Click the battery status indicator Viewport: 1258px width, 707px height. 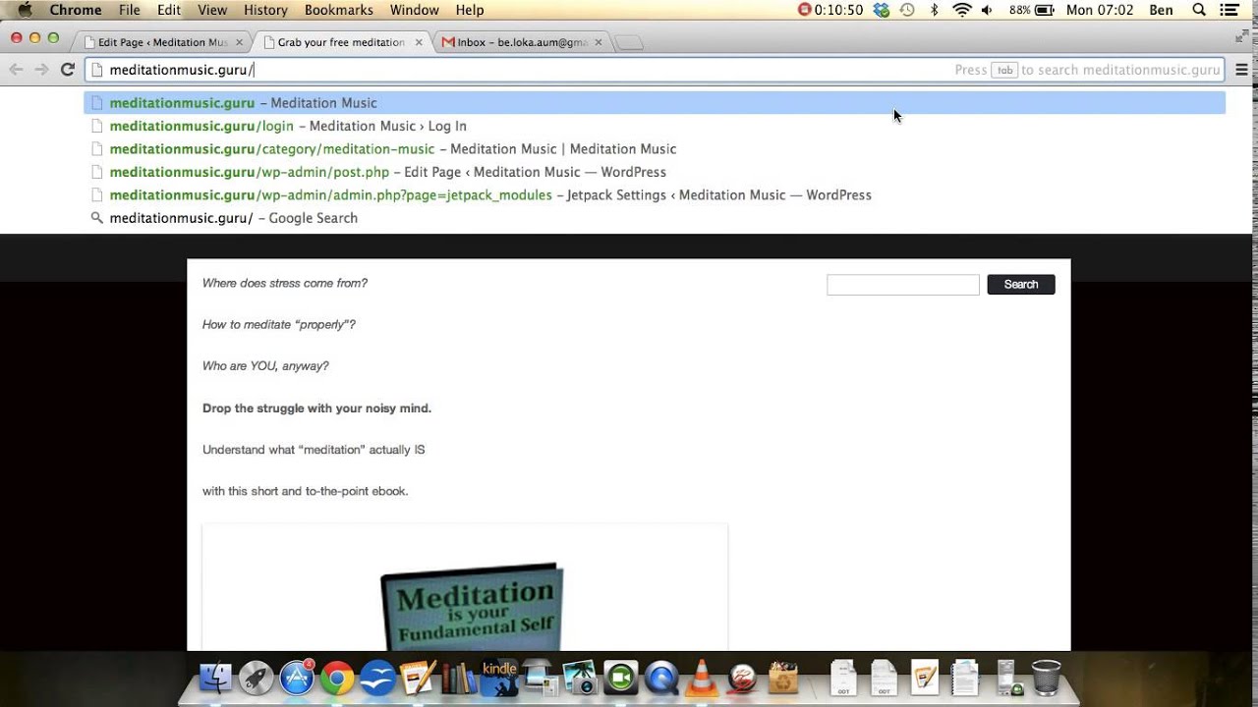1033,10
